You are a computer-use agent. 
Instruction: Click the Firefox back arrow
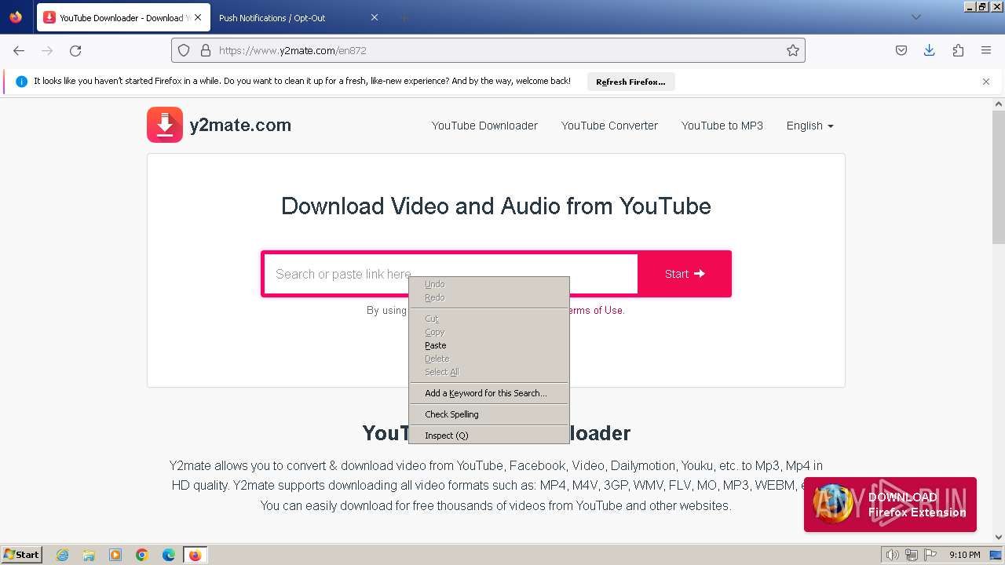pos(19,50)
